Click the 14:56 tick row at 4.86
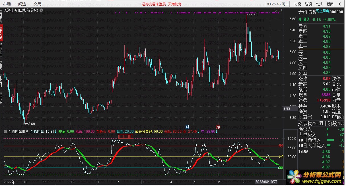This screenshot has height=186, width=346. tap(322, 152)
